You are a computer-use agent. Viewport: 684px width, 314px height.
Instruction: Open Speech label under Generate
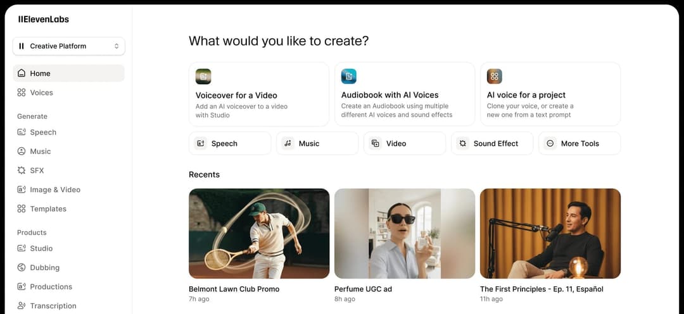43,132
